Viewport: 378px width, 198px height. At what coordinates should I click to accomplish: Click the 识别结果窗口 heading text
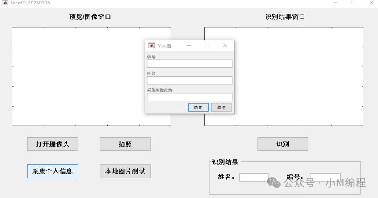click(285, 17)
